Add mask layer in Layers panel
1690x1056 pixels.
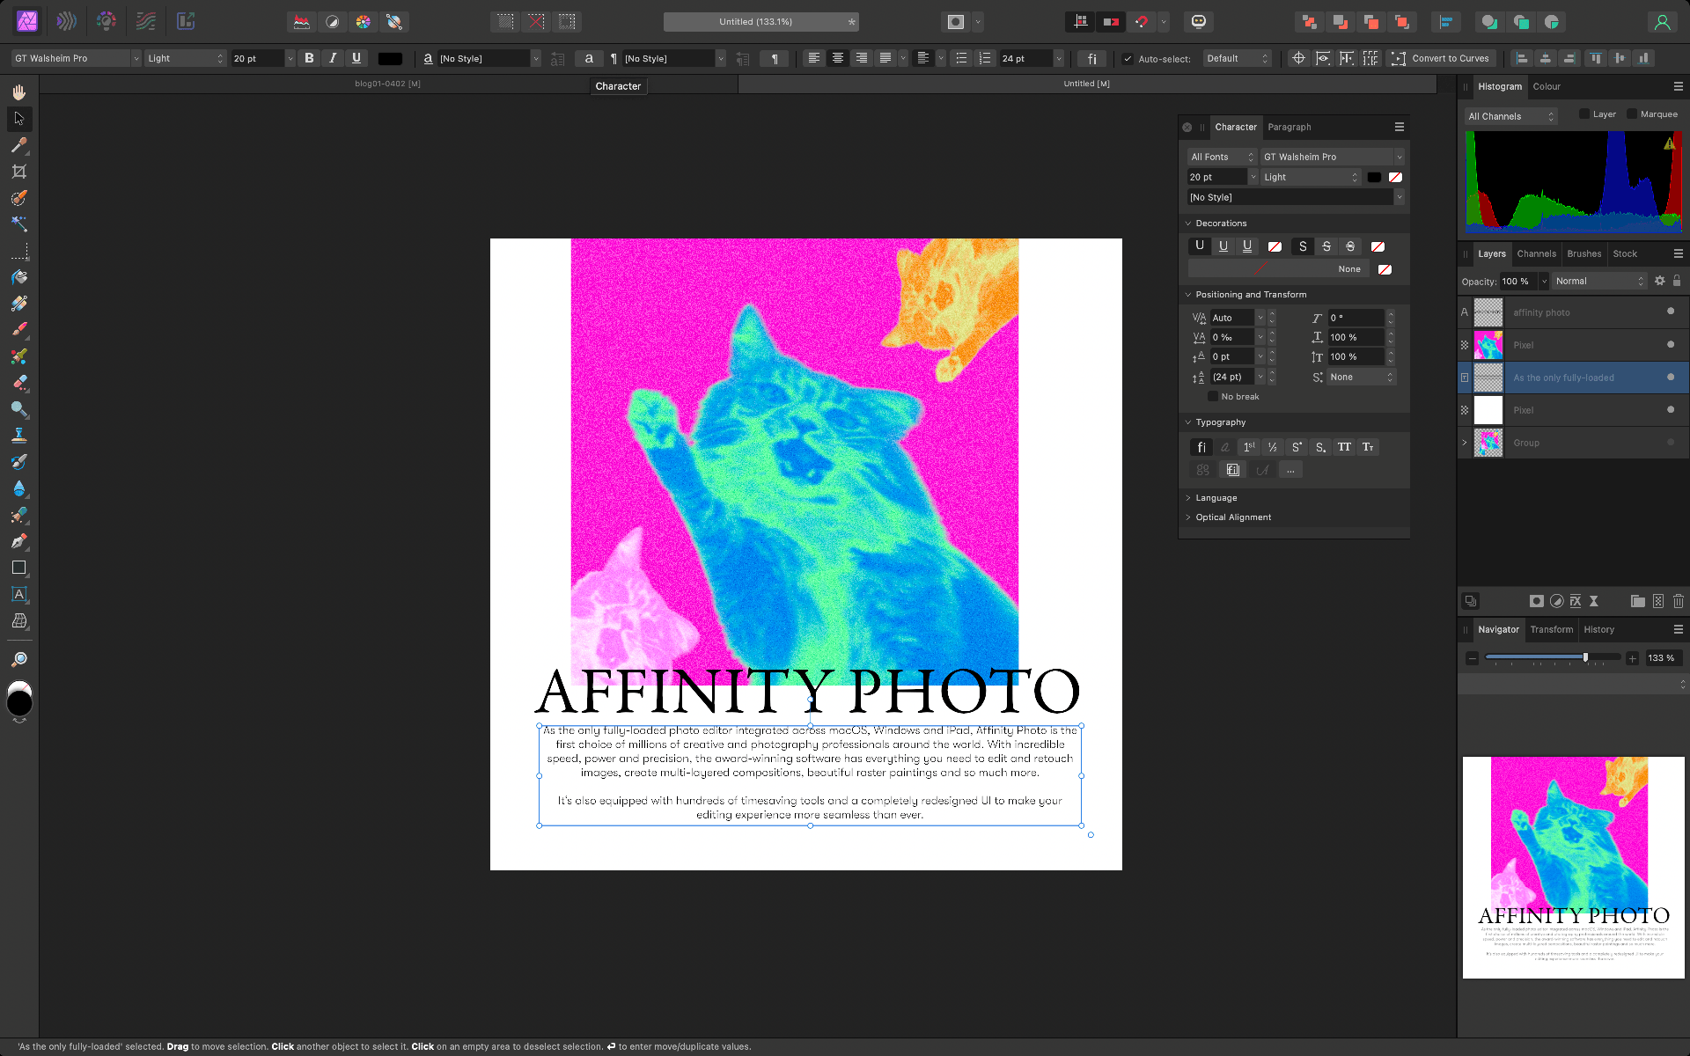click(x=1536, y=601)
